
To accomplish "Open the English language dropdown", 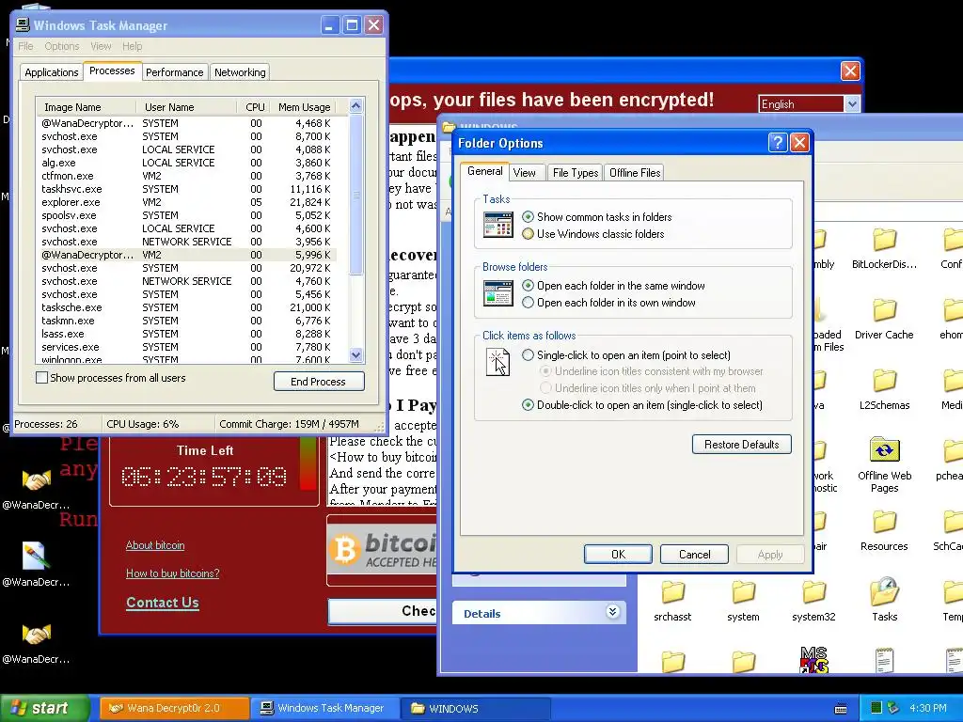I will coord(851,103).
